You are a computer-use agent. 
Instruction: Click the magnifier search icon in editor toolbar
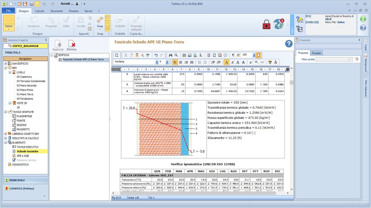pos(176,55)
